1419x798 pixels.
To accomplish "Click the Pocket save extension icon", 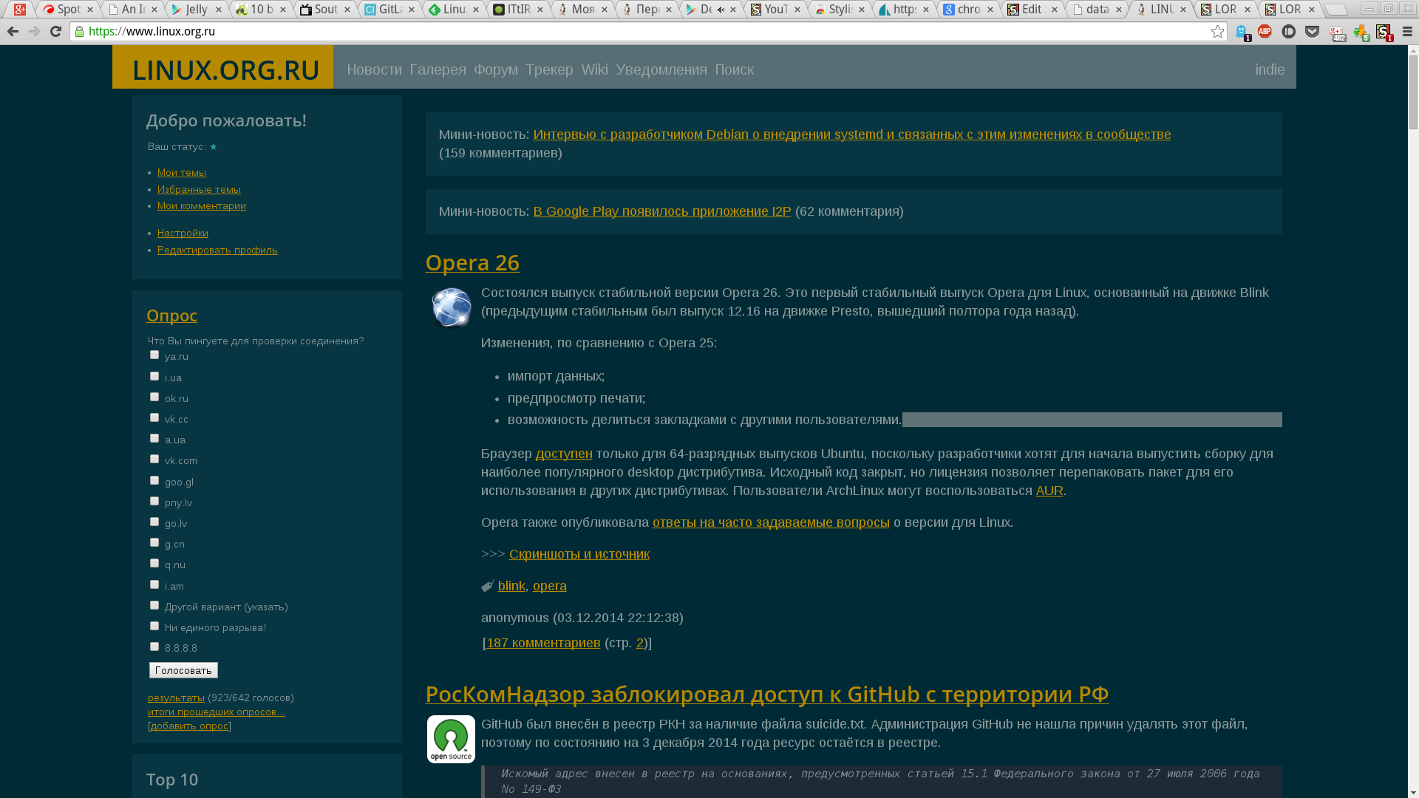I will pyautogui.click(x=1312, y=32).
